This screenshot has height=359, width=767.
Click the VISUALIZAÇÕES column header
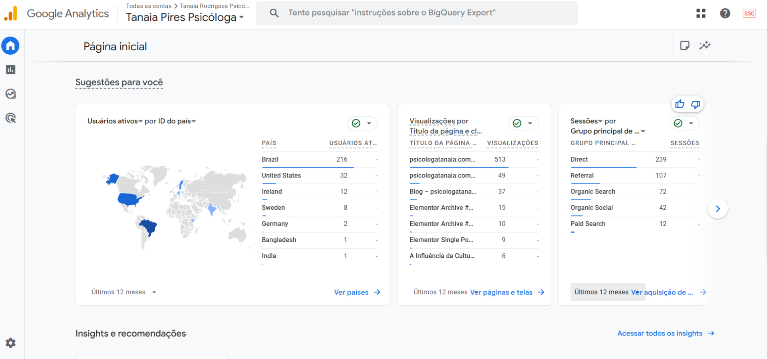(x=513, y=143)
